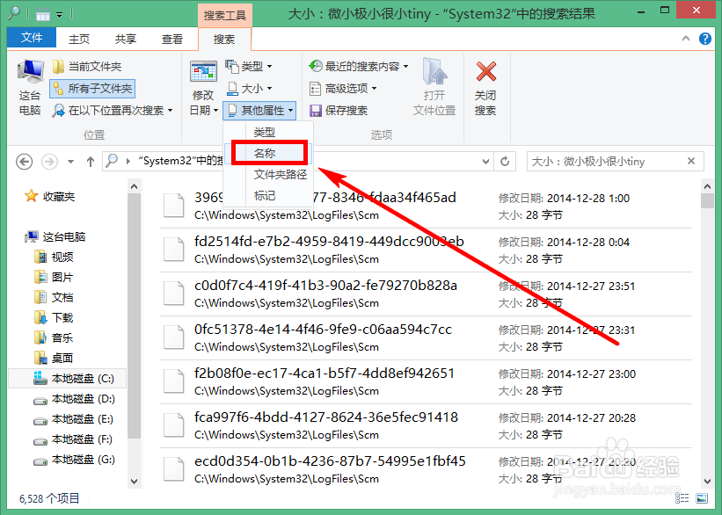The height and width of the screenshot is (515, 722).
Task: Open Pictures folder in navigation pane
Action: [x=55, y=277]
